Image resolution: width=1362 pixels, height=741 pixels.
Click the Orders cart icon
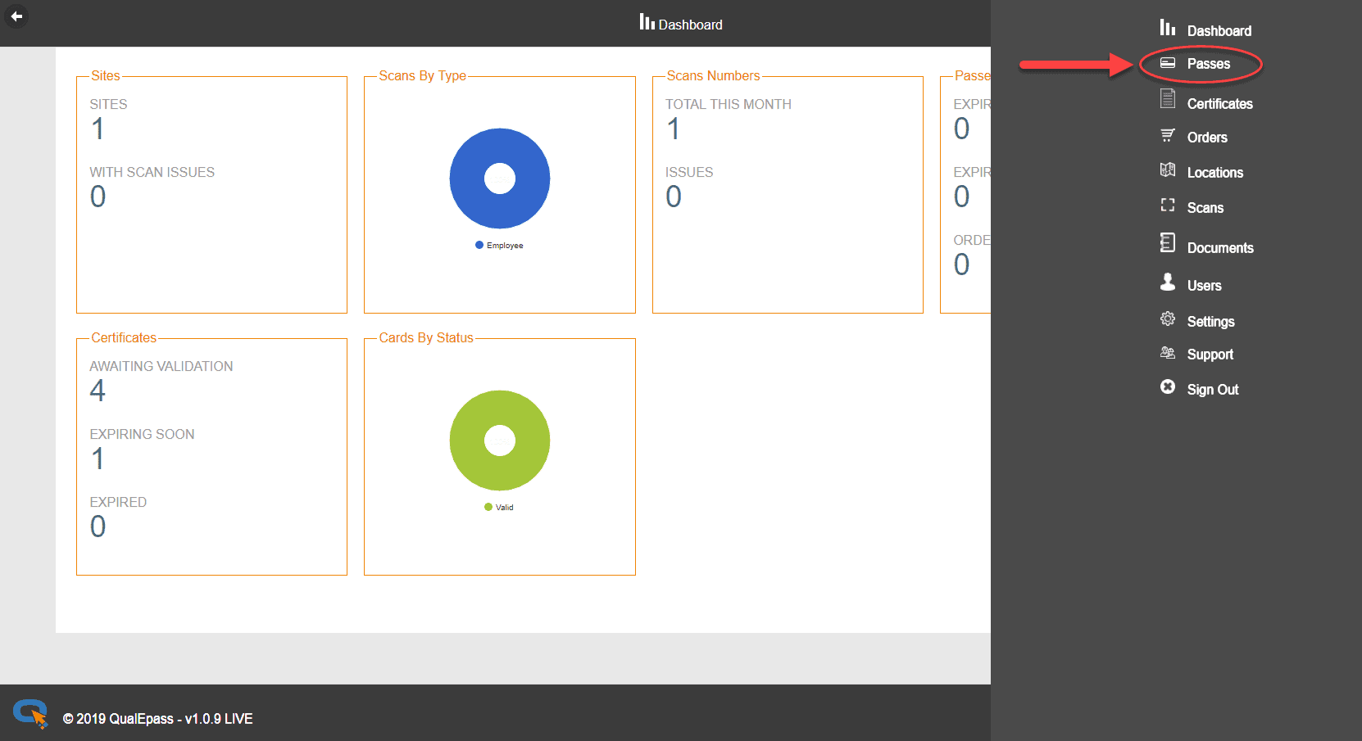(1168, 135)
